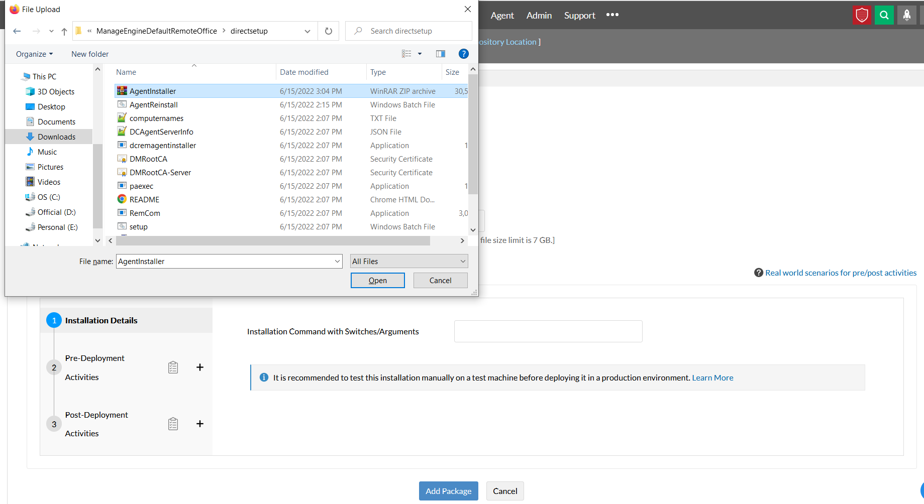The width and height of the screenshot is (924, 504).
Task: Sort files by Date modified column
Action: click(304, 72)
